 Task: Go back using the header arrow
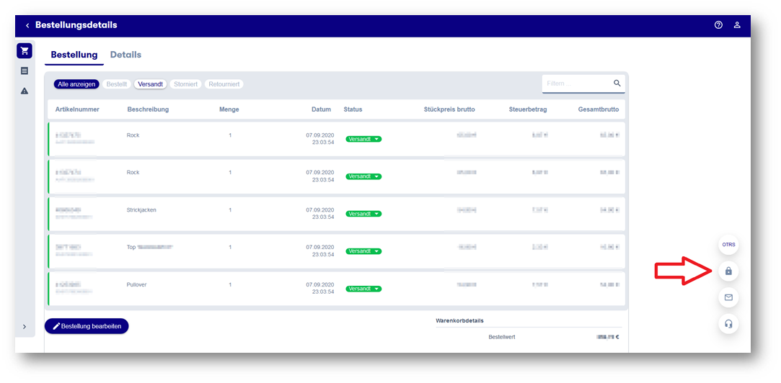tap(27, 25)
